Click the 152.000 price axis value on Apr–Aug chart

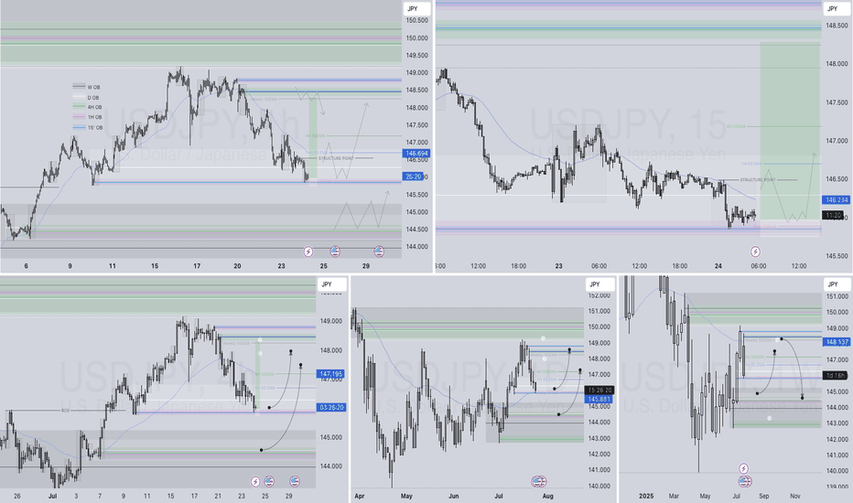tap(599, 295)
